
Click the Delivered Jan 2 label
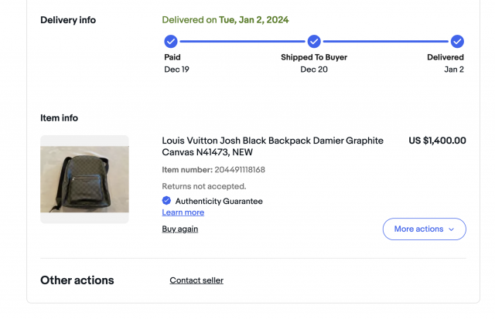tap(445, 63)
